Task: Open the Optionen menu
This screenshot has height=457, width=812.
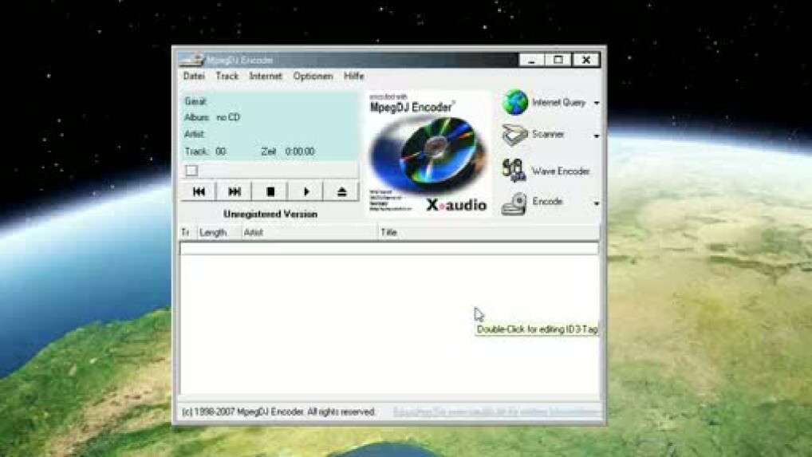Action: tap(313, 76)
